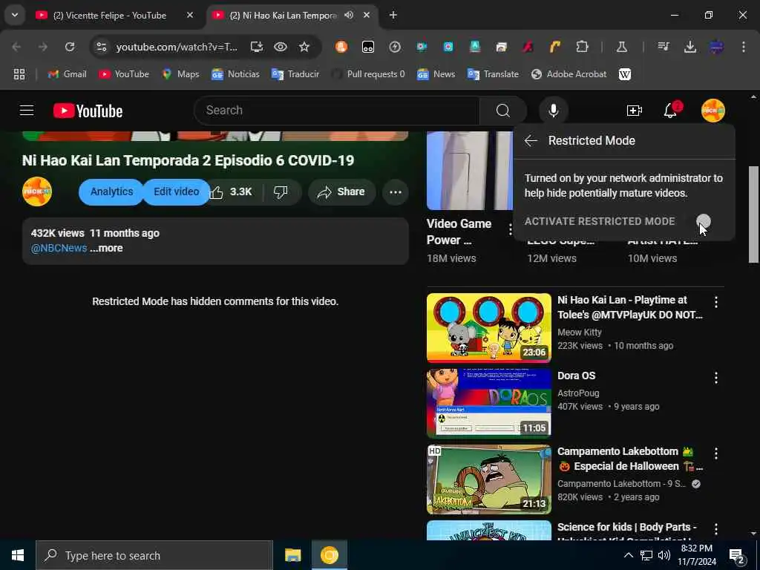Go to YouTube home via logo
This screenshot has width=760, height=570.
coord(88,111)
